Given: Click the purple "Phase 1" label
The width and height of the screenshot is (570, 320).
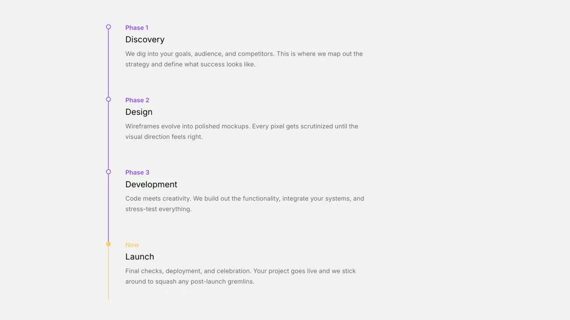Looking at the screenshot, I should point(136,28).
